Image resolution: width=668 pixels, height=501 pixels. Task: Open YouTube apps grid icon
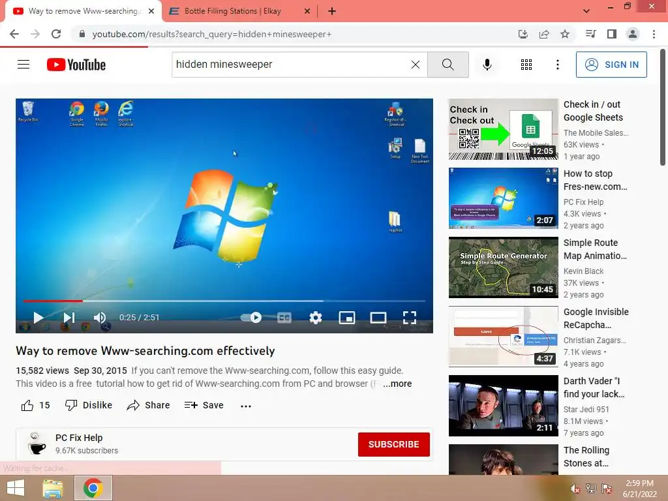tap(526, 65)
